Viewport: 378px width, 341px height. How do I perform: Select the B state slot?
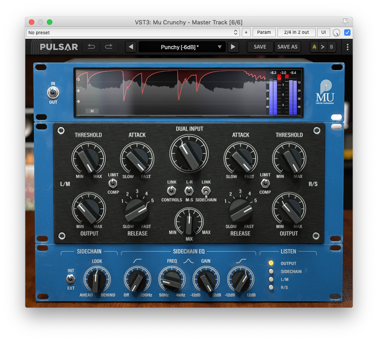point(332,47)
